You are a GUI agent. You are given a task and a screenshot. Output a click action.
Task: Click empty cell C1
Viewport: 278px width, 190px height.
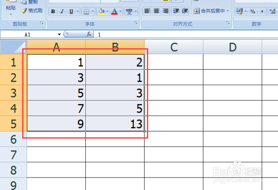pos(174,62)
